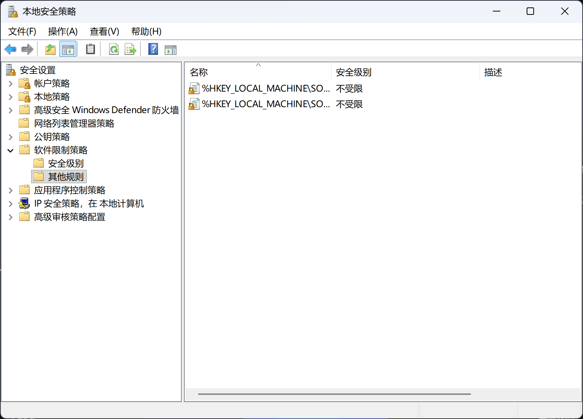Select 安全级别 folder in the tree
The height and width of the screenshot is (419, 583).
point(66,164)
